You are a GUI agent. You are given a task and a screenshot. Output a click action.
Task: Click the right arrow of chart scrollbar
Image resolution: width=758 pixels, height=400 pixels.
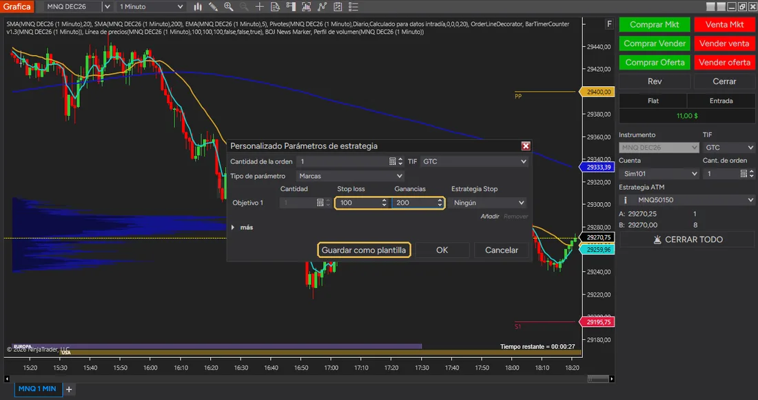point(612,379)
